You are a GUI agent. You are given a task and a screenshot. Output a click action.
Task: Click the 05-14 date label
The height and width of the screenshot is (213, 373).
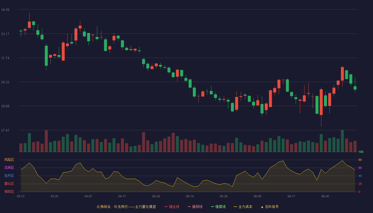click(190, 196)
